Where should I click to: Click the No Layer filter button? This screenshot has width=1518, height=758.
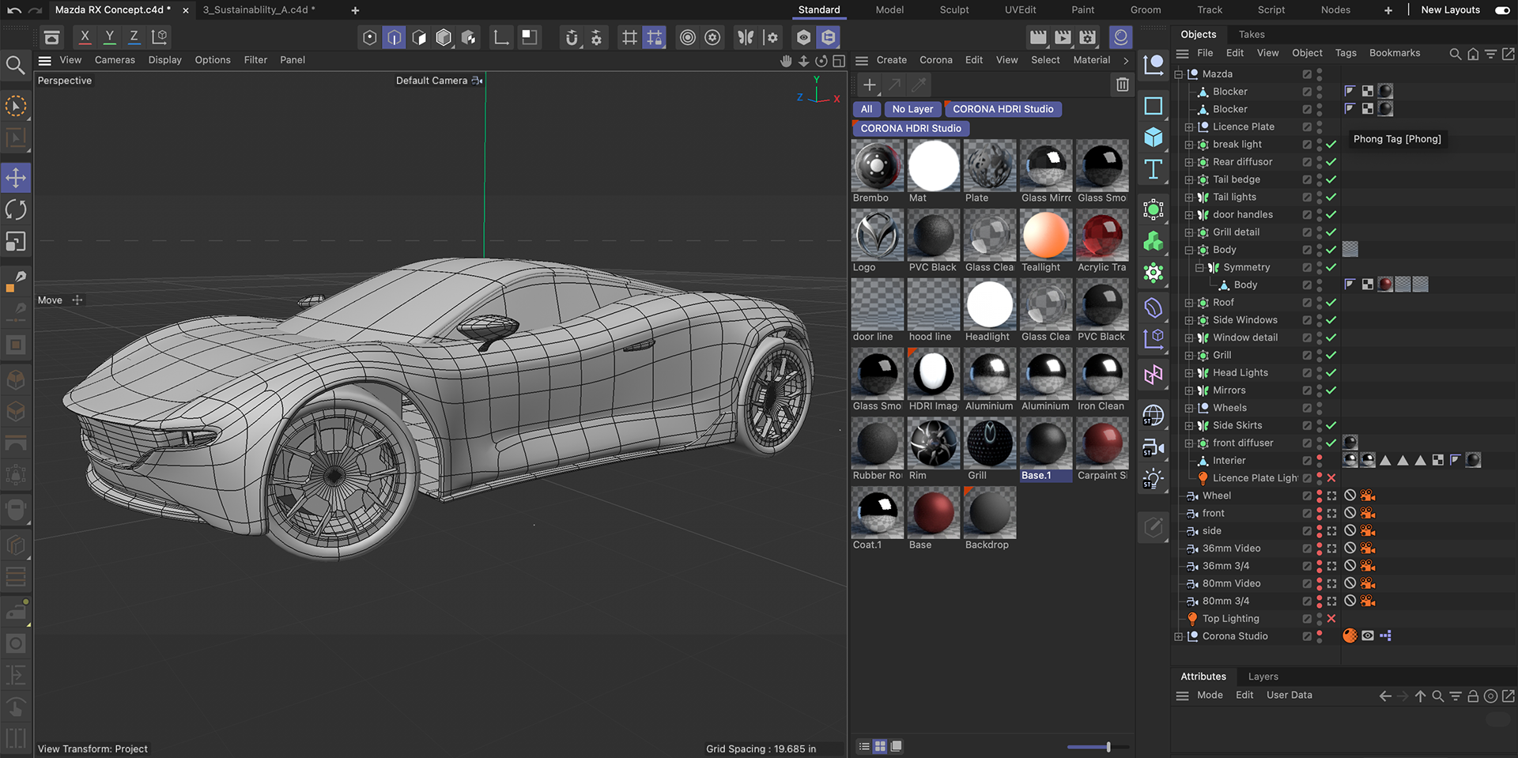pyautogui.click(x=912, y=109)
